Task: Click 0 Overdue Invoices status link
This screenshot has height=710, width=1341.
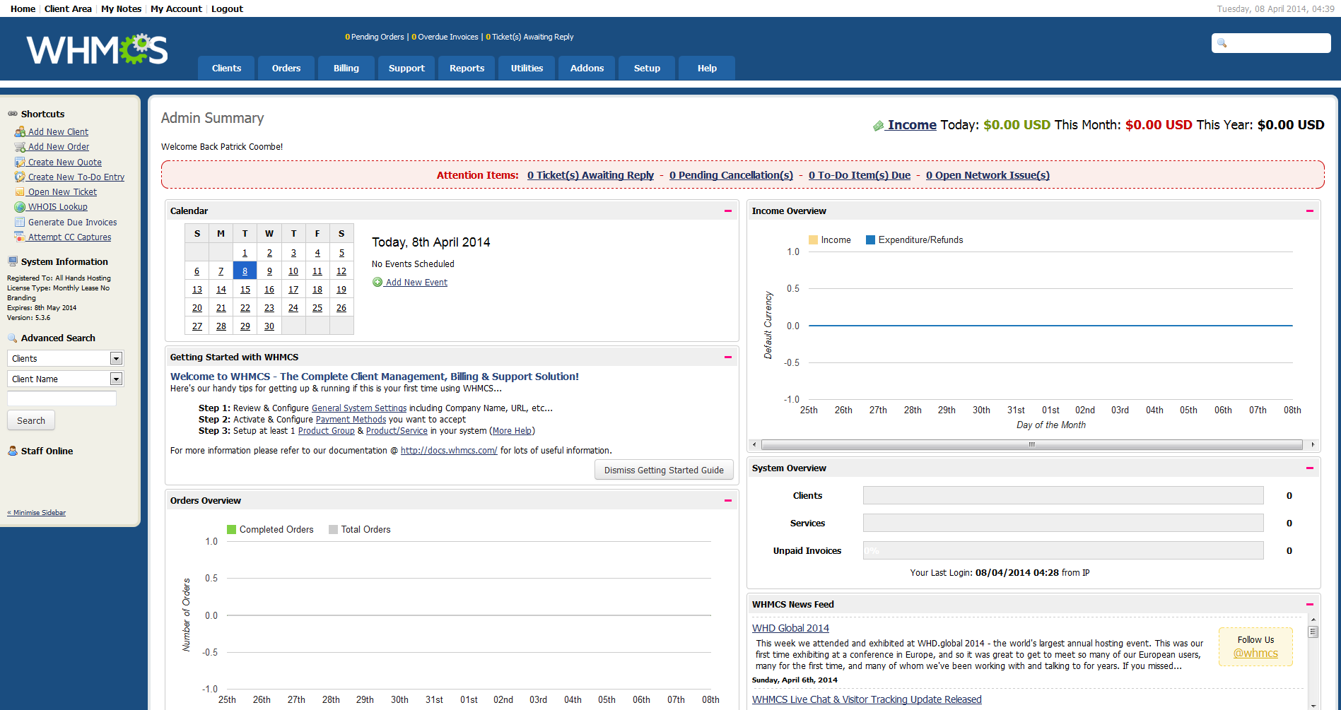Action: (x=445, y=37)
